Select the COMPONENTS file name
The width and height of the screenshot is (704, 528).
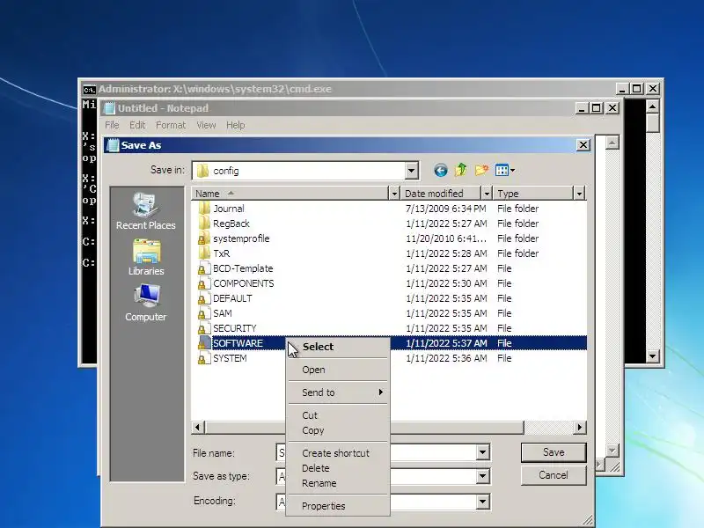[244, 283]
